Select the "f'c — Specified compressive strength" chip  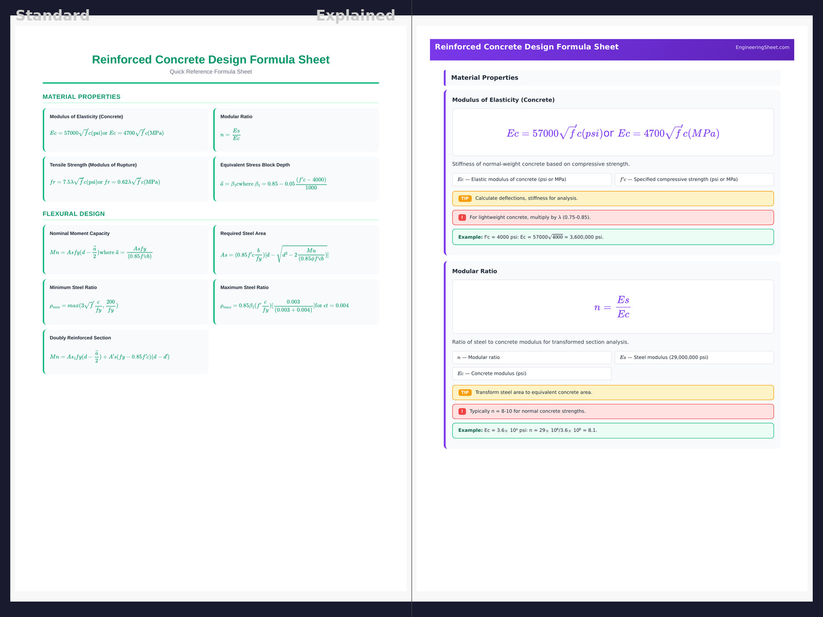693,179
